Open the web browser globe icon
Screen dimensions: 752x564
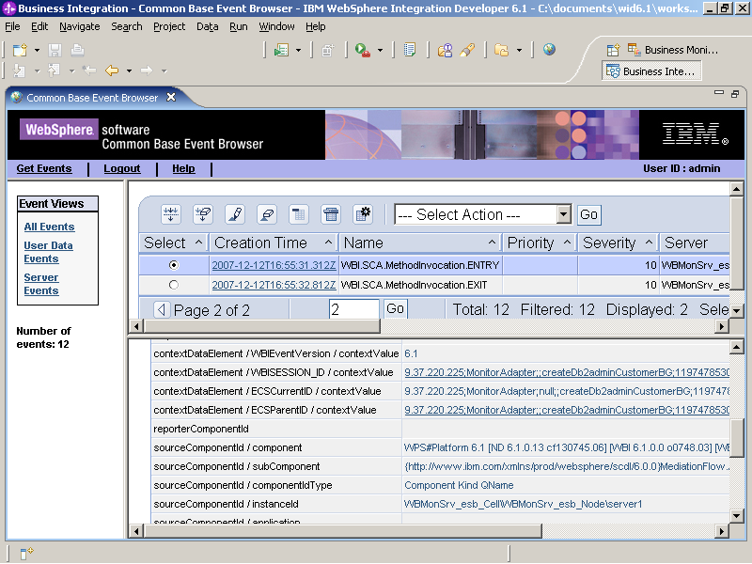pos(549,50)
